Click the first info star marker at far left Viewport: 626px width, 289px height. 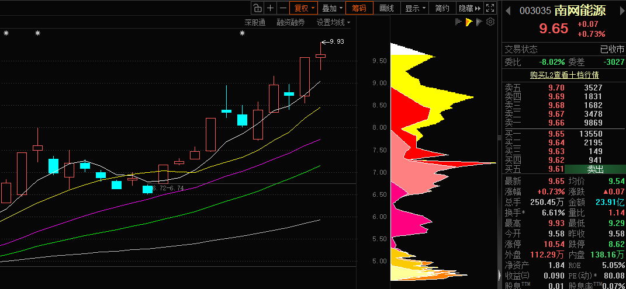(x=6, y=33)
